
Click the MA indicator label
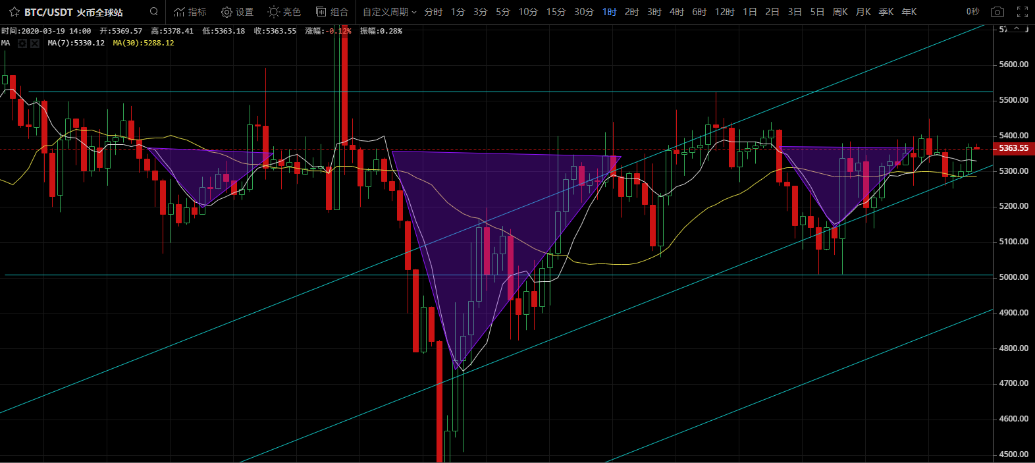click(x=6, y=43)
